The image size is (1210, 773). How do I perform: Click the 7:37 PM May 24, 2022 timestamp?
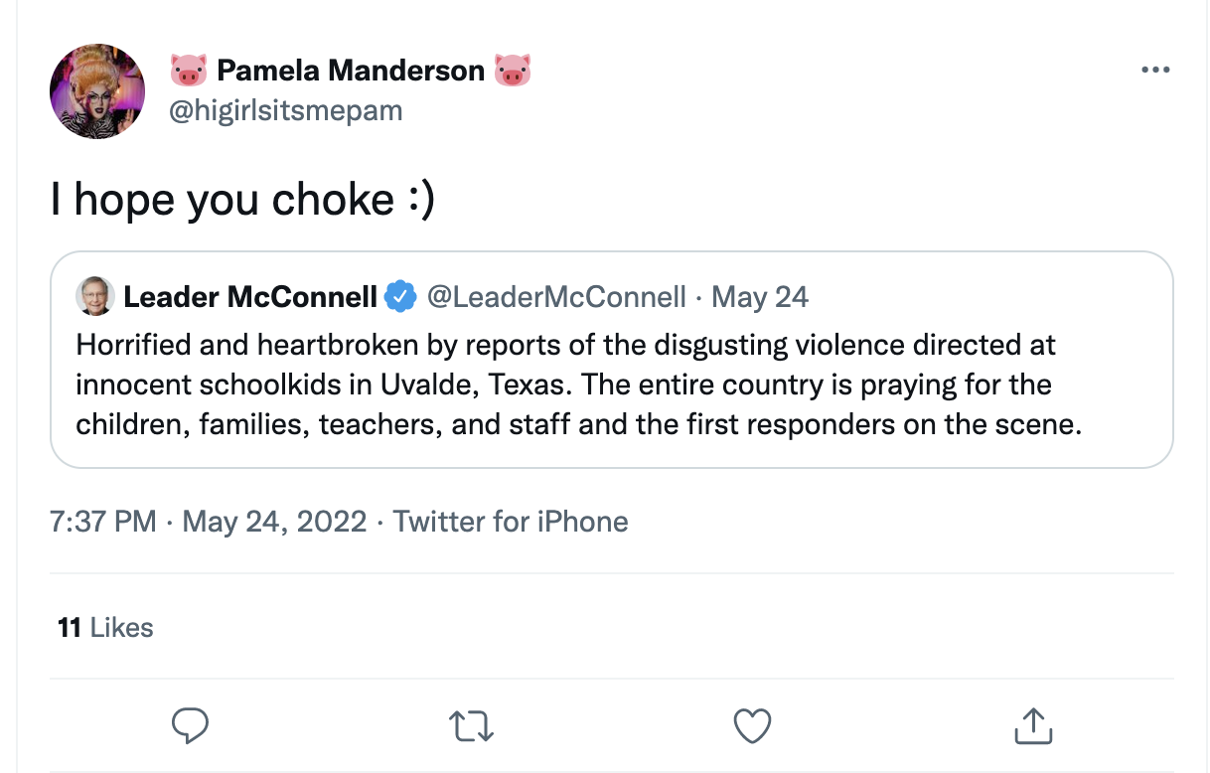[208, 522]
